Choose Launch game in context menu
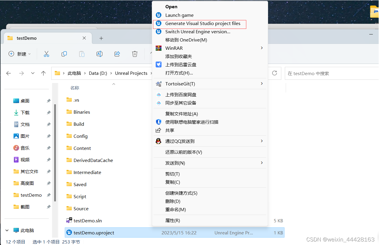This screenshot has width=379, height=245. click(x=210, y=15)
